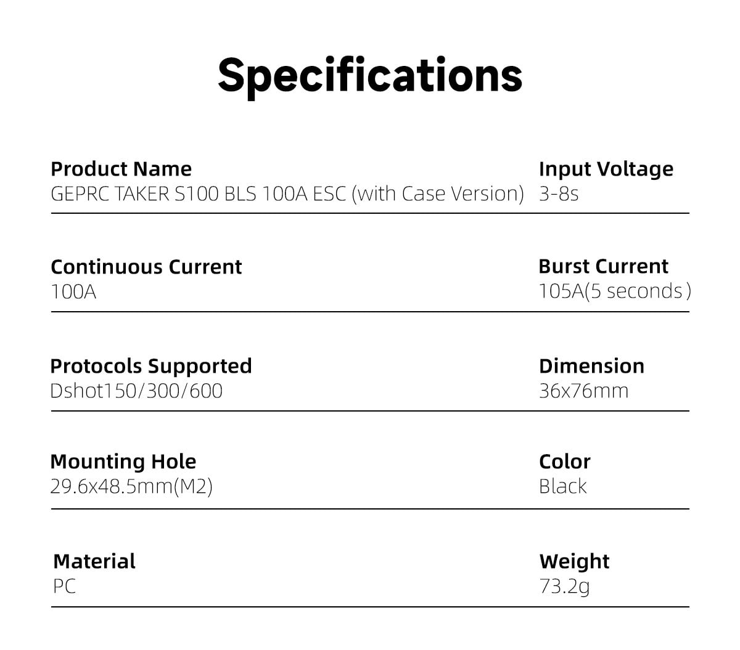The width and height of the screenshot is (740, 650).
Task: Click the Color label
Action: click(564, 461)
